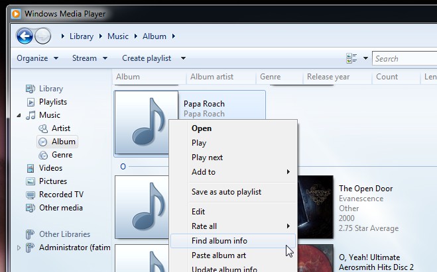
Task: Click the "O" letter group heading
Action: click(x=123, y=167)
